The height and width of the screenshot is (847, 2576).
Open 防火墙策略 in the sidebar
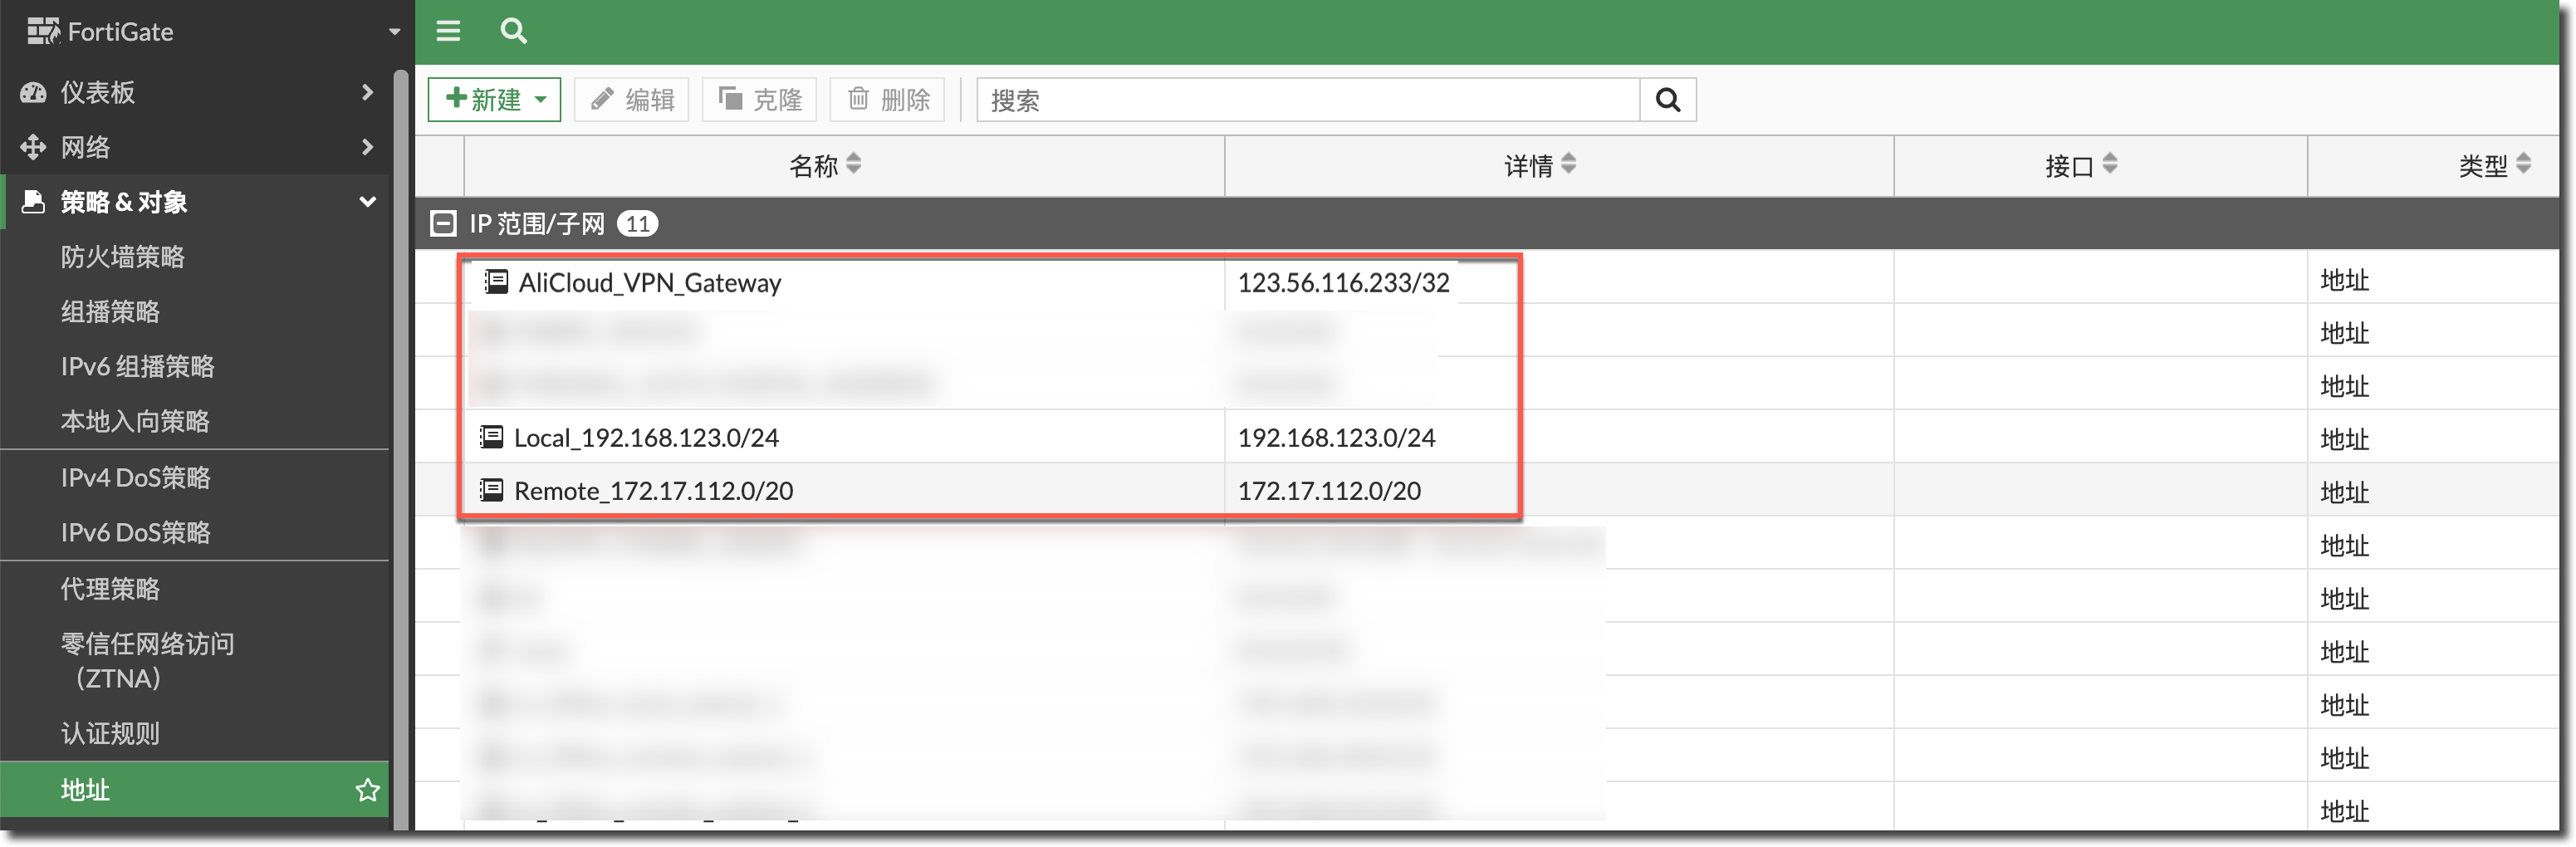pyautogui.click(x=122, y=257)
